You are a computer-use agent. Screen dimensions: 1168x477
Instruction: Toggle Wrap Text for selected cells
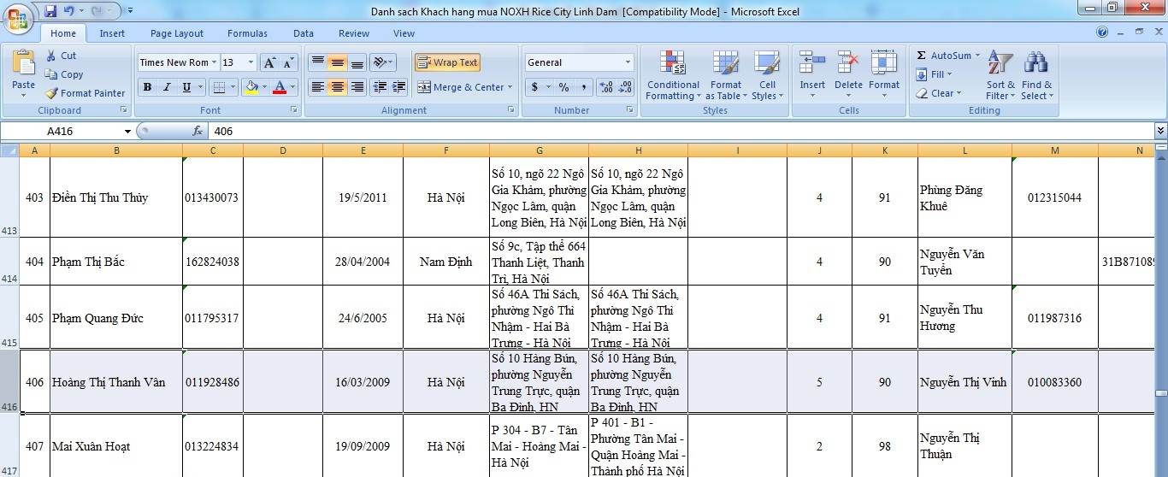[447, 62]
